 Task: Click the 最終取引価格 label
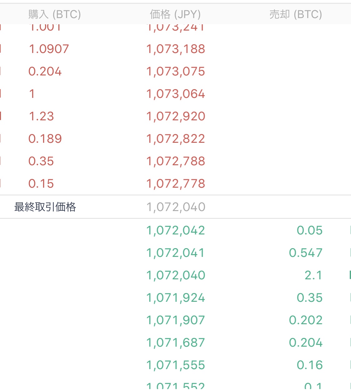[x=45, y=207]
